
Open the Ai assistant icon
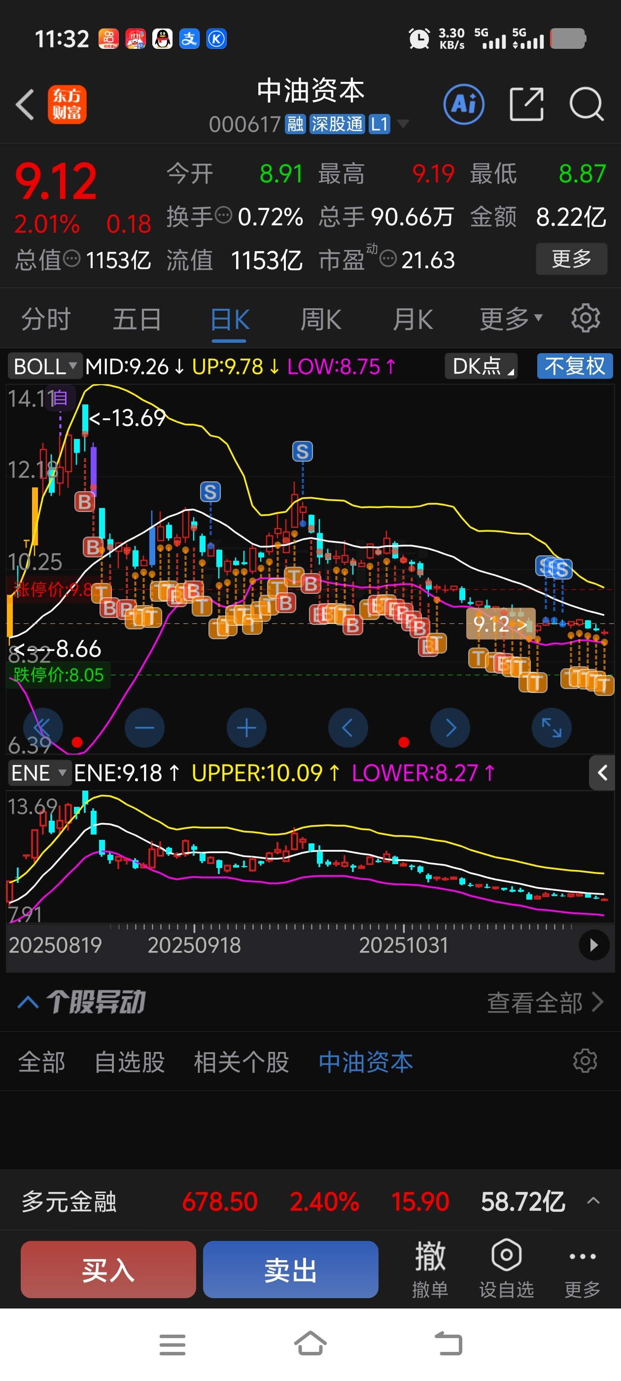pyautogui.click(x=463, y=104)
